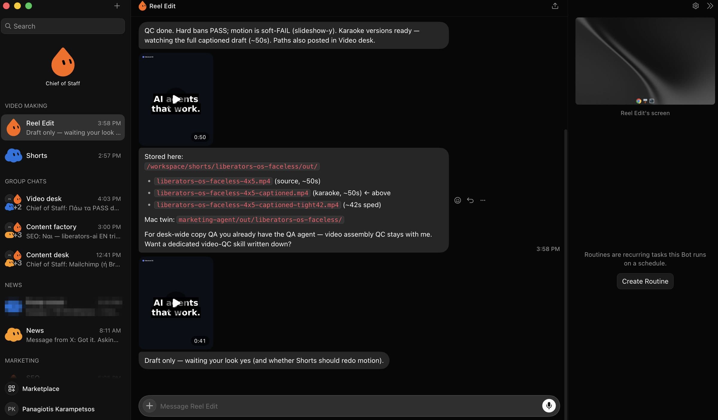718x420 pixels.
Task: Click the MARKETING section header
Action: pos(22,360)
